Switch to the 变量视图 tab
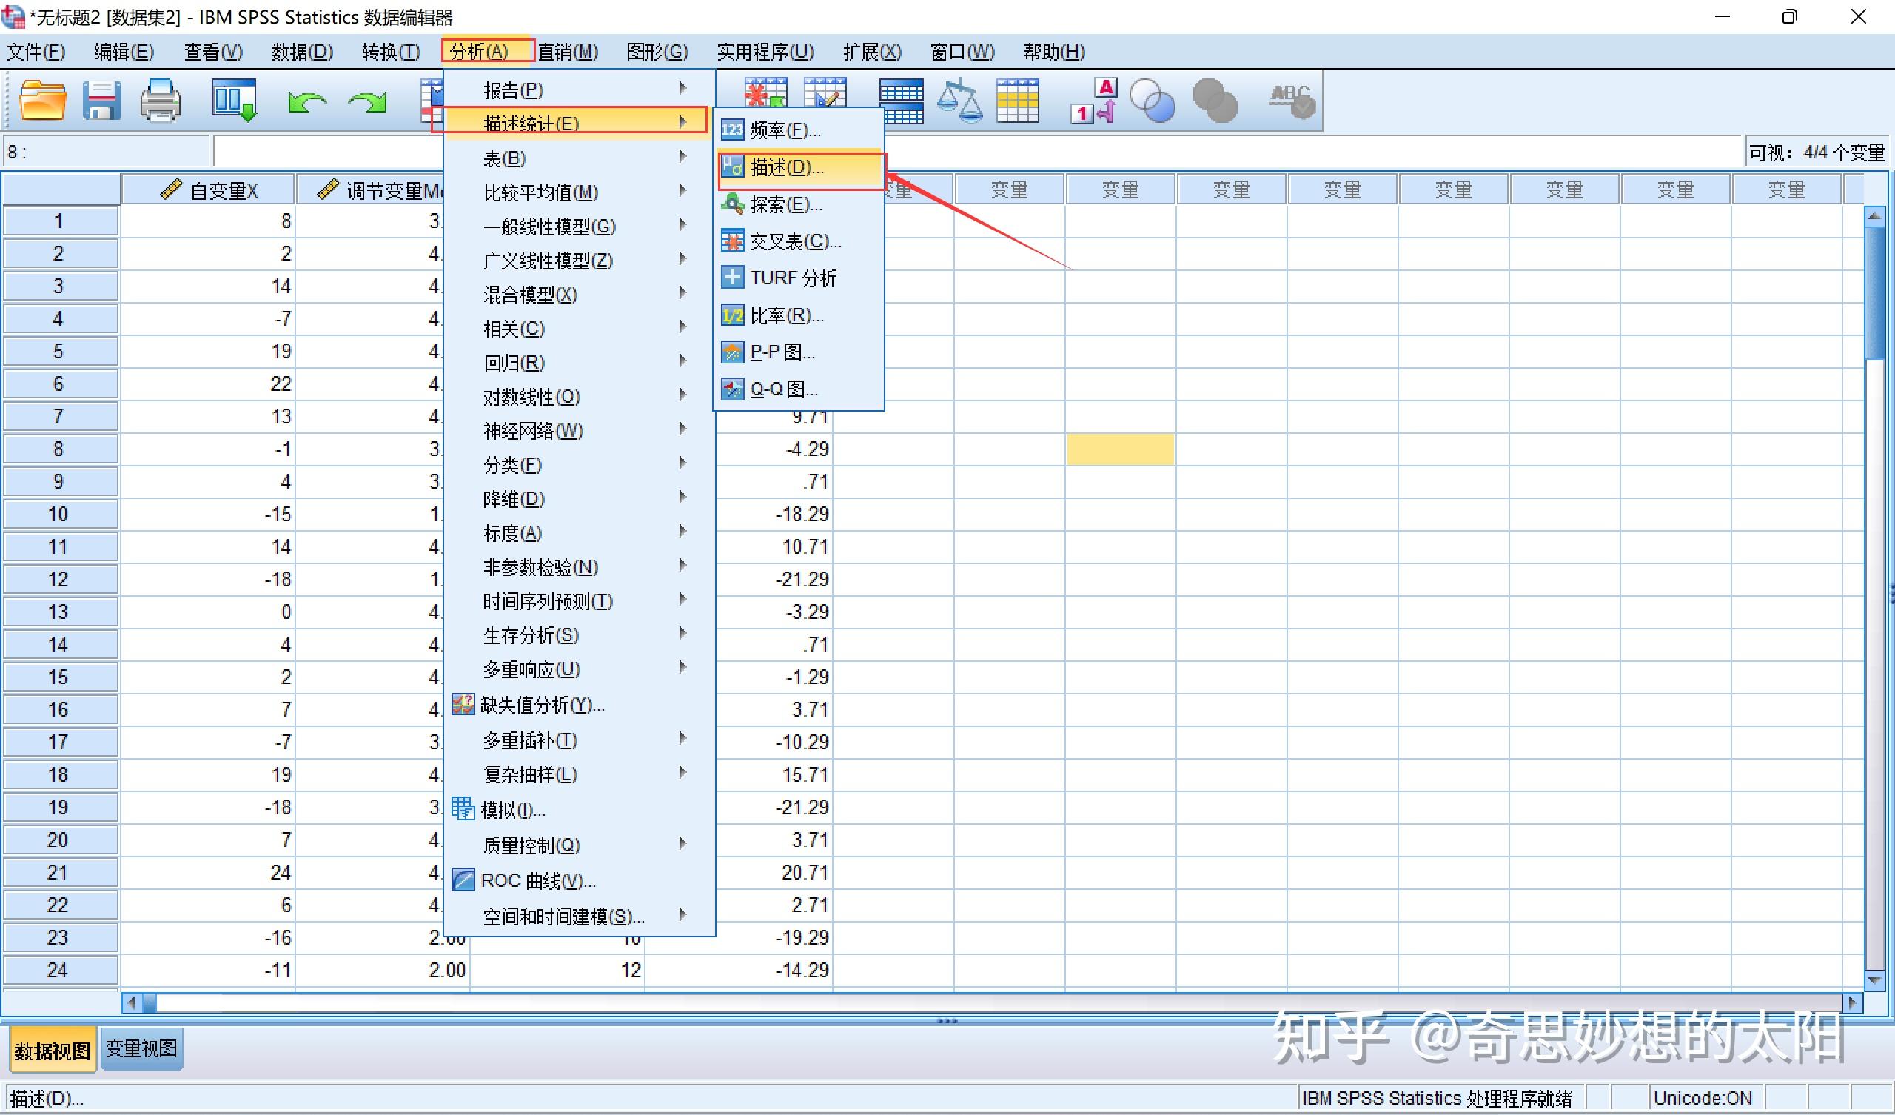Viewport: 1895px width, 1115px height. [x=141, y=1048]
